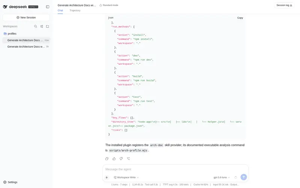This screenshot has width=300, height=188.
Task: Click the circular context usage indicator
Action: [x=236, y=177]
